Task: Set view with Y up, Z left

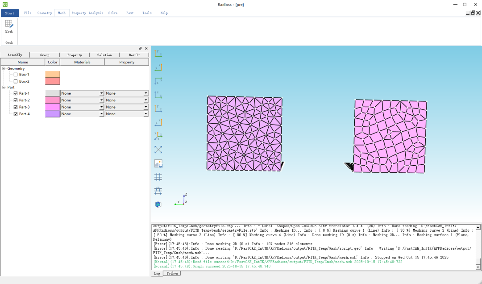Action: coord(158,122)
